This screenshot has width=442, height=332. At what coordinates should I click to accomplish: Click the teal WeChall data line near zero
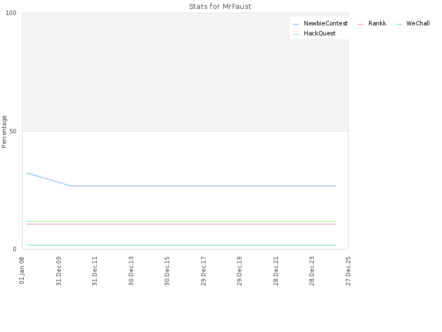coord(181,245)
